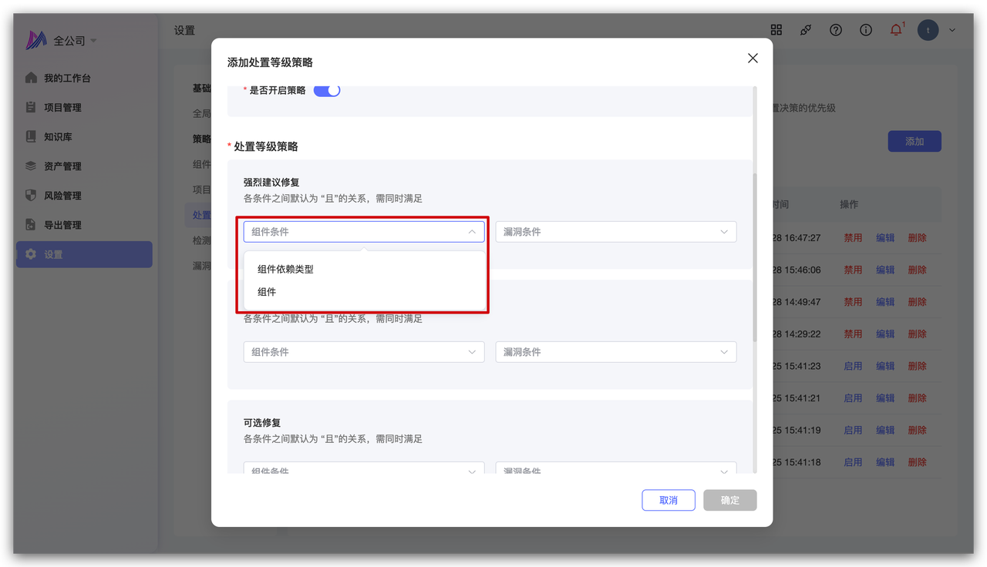Expand the 漏洞条件 dropdown under 强烈建议修复
Viewport: 987px width, 567px height.
coord(615,232)
